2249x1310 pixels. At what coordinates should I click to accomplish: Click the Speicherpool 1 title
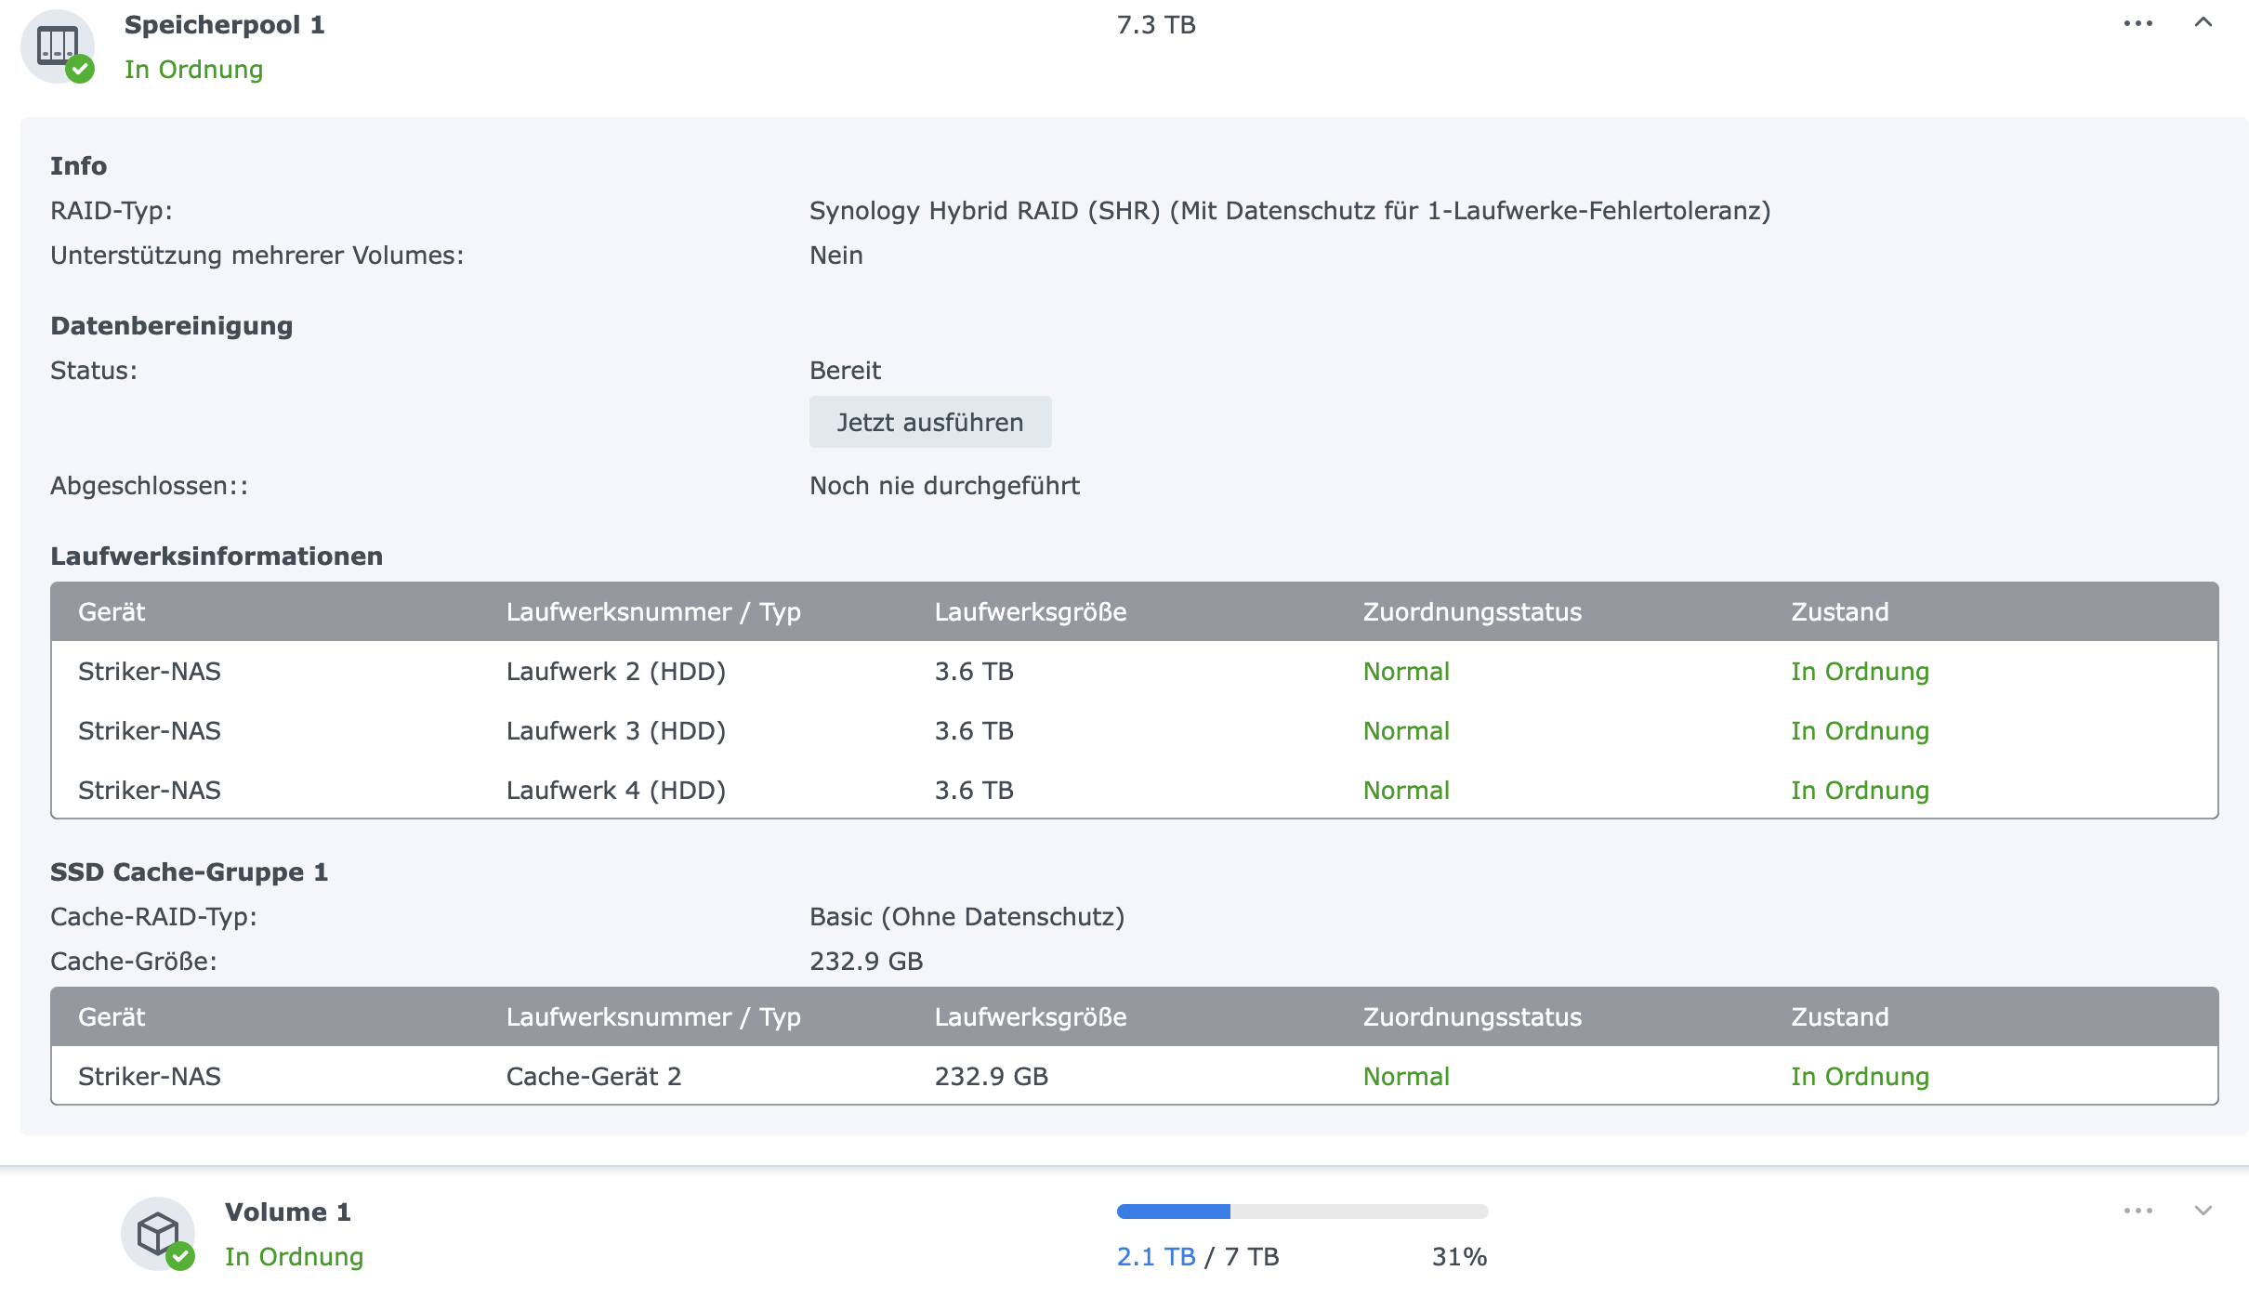click(x=224, y=25)
